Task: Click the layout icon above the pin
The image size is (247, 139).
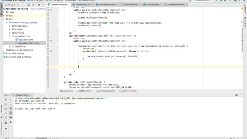Action: pyautogui.click(x=6, y=123)
